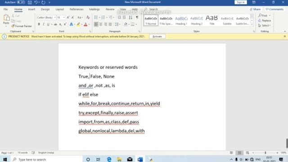Open the Mailings tab

tap(94, 9)
